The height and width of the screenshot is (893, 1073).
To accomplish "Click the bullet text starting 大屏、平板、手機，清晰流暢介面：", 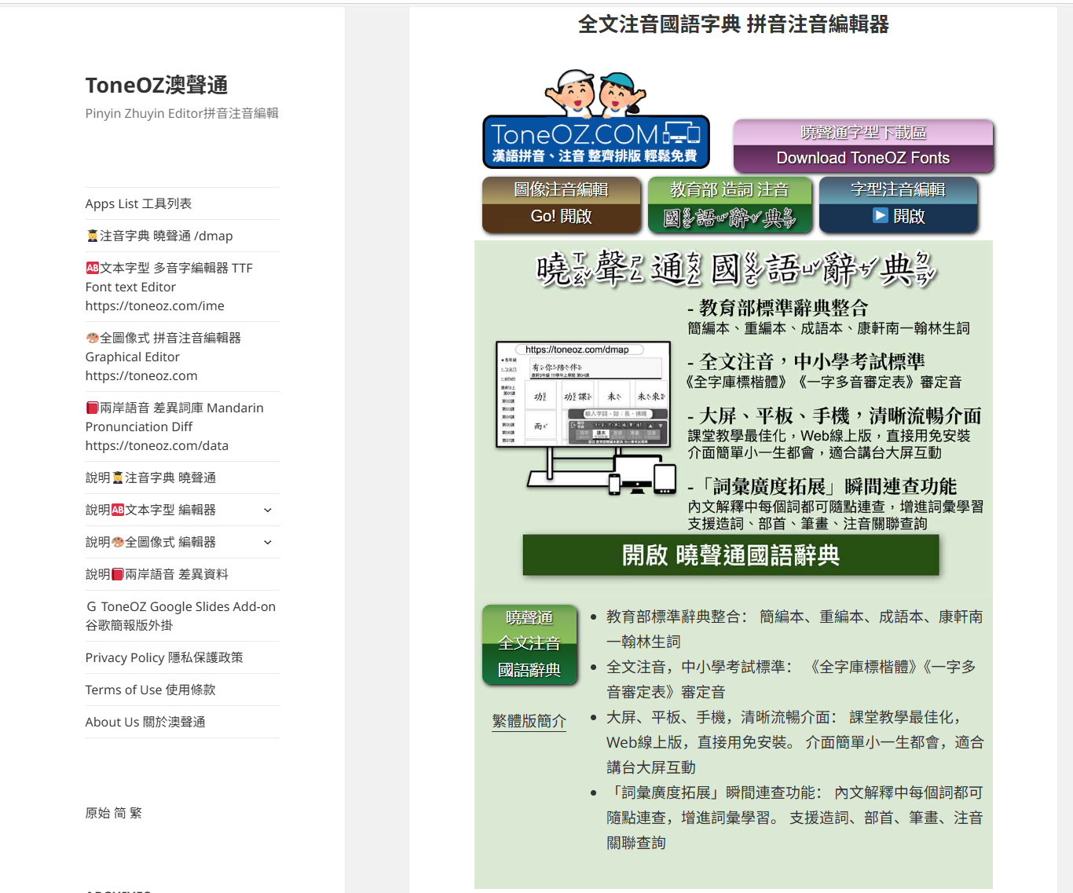I will 795,742.
